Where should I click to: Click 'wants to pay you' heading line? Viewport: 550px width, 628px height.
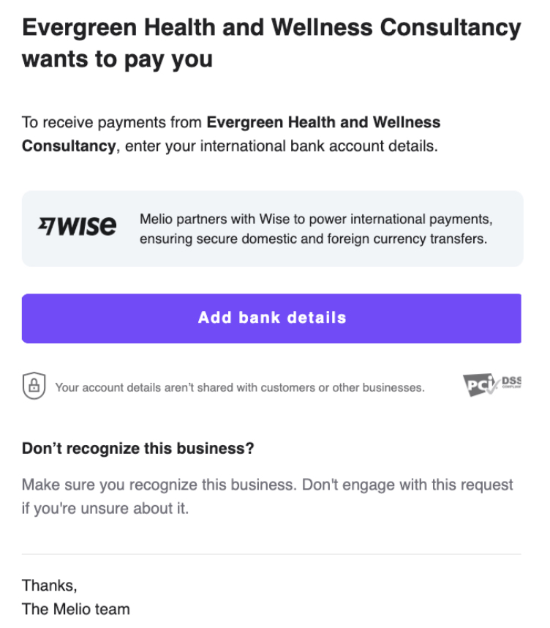click(x=117, y=59)
